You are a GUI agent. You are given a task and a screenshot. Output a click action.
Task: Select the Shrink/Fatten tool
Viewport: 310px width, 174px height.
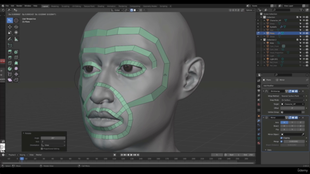click(16, 74)
